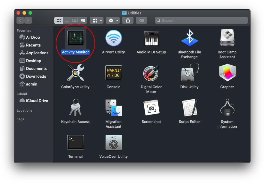
Task: Open Desktop in the sidebar
Action: point(30,61)
